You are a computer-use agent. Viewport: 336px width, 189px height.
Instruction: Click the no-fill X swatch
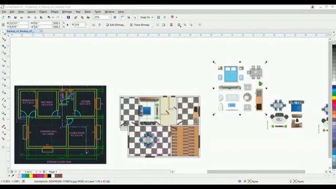(x=20, y=176)
